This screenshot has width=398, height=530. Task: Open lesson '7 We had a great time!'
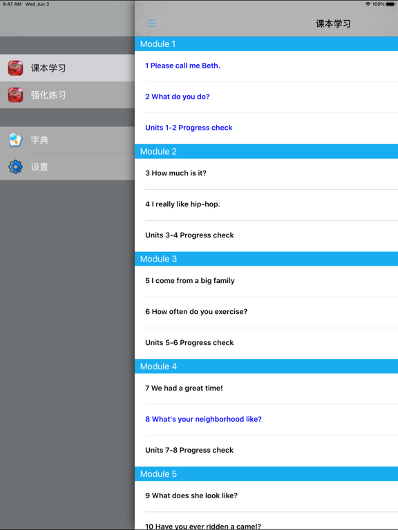click(266, 389)
